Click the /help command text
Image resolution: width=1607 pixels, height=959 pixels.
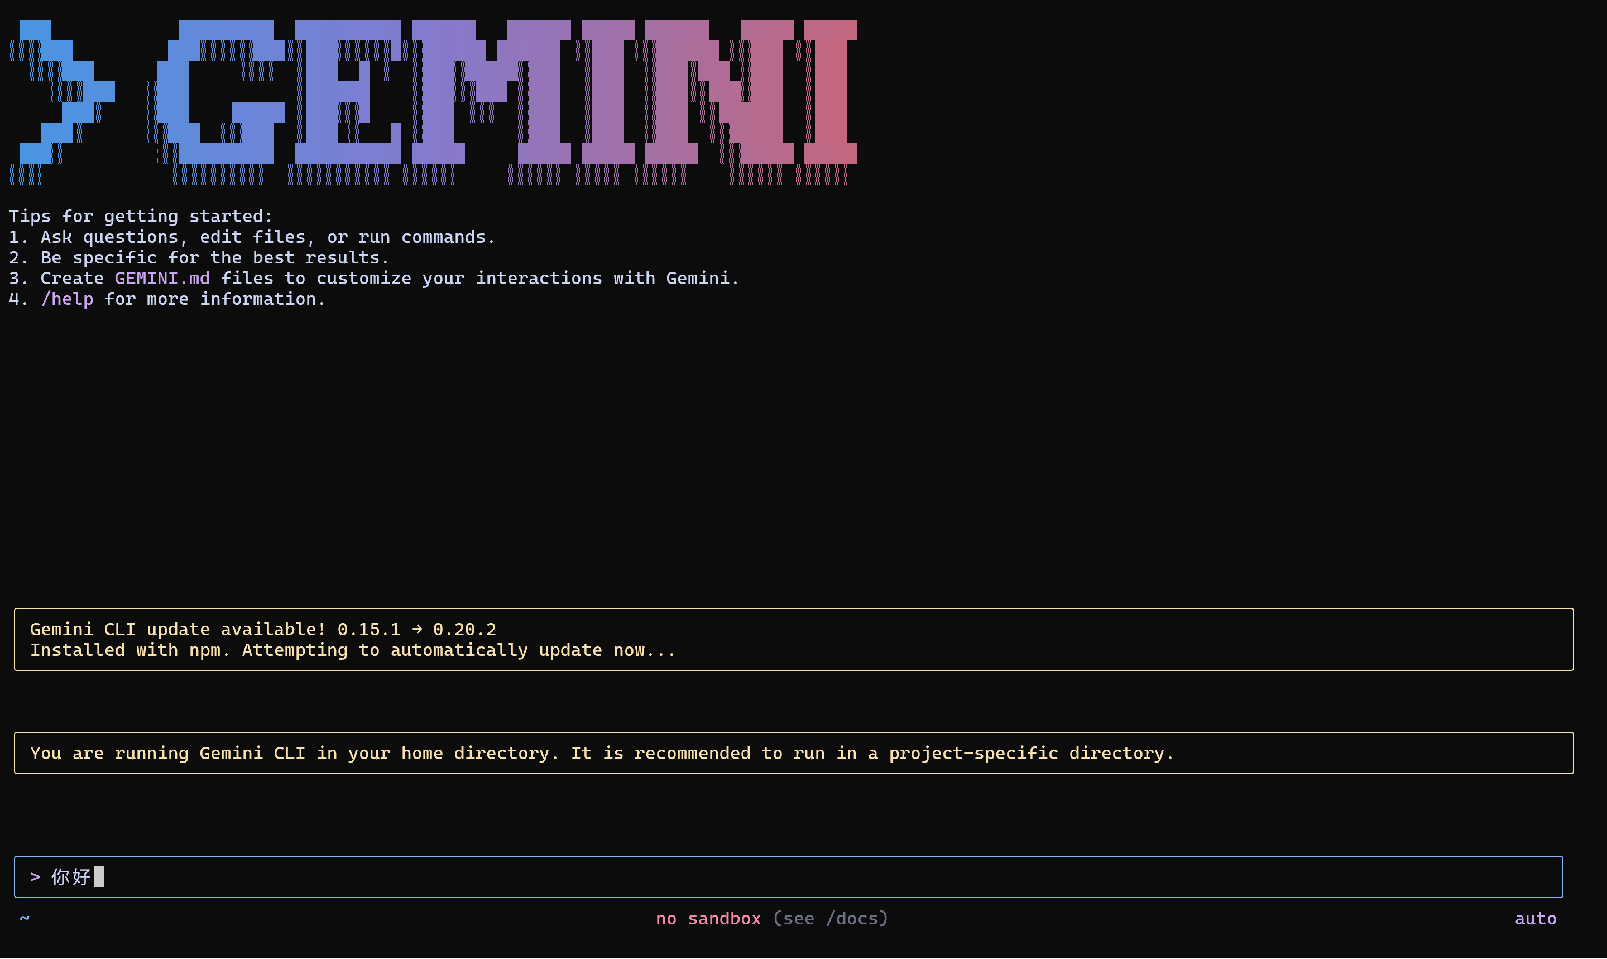[67, 299]
